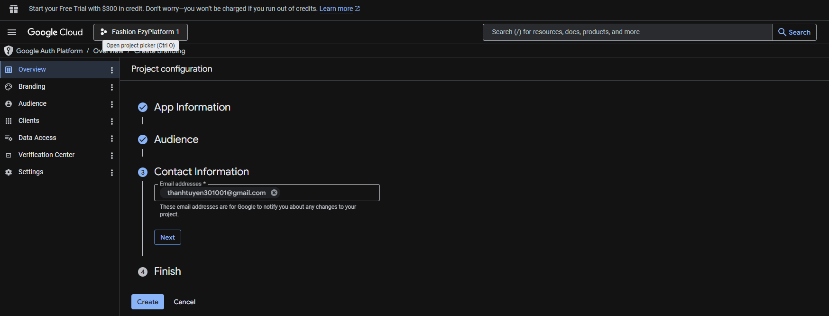
Task: Follow the Learn more link
Action: tap(336, 9)
